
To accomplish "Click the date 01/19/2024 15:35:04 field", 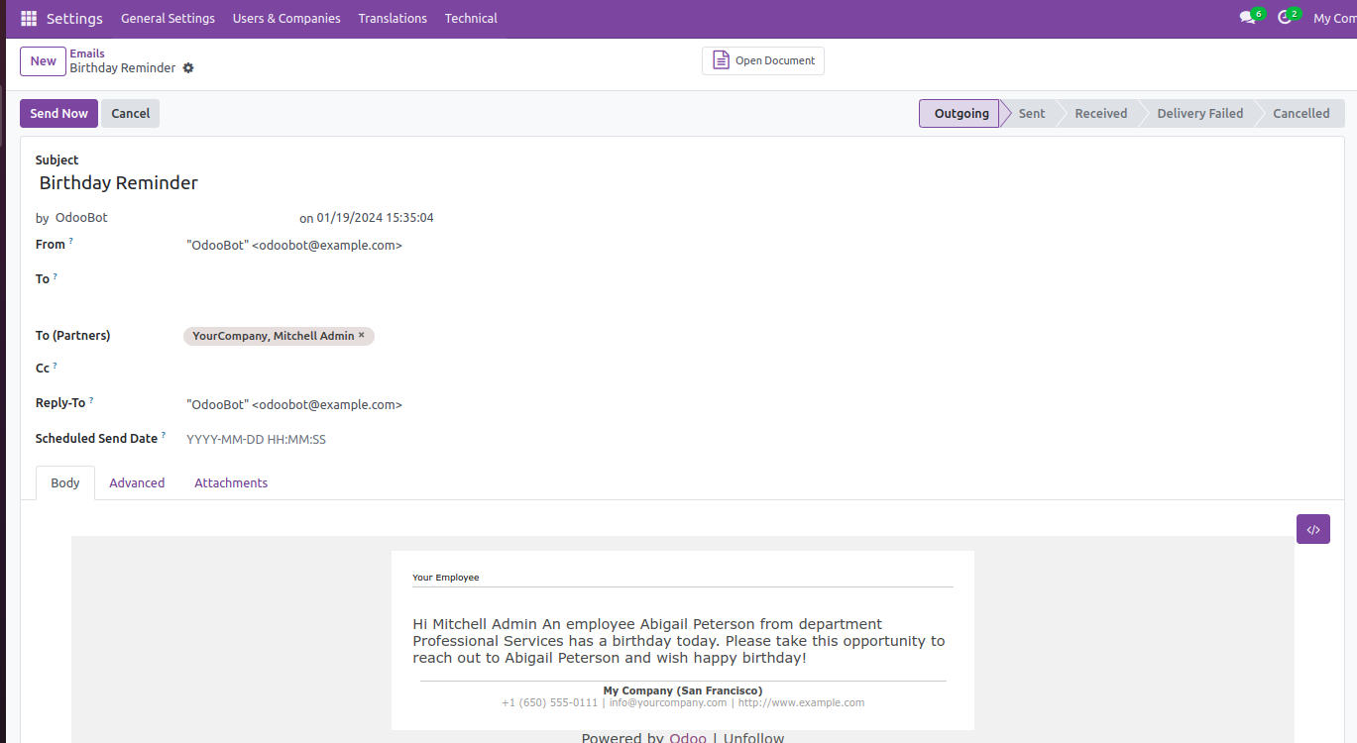I will click(x=375, y=218).
